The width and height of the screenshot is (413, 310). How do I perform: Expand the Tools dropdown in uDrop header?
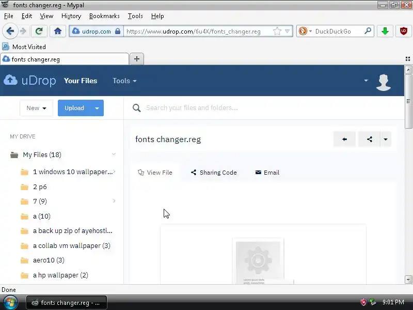pos(124,81)
